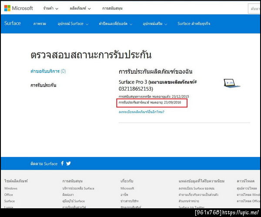Expand the ผลิตภัณฑ์ dropdown menu
The height and width of the screenshot is (217, 261).
[80, 8]
